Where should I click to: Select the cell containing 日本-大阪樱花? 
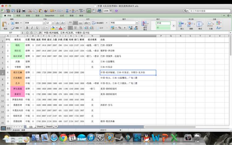[x=128, y=62]
